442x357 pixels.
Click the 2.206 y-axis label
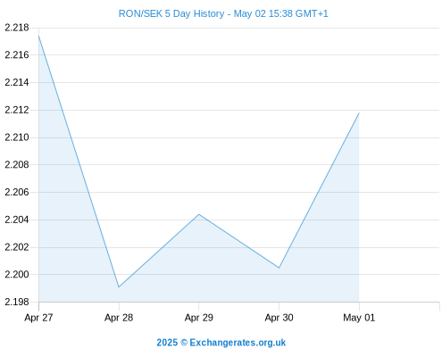pyautogui.click(x=17, y=192)
